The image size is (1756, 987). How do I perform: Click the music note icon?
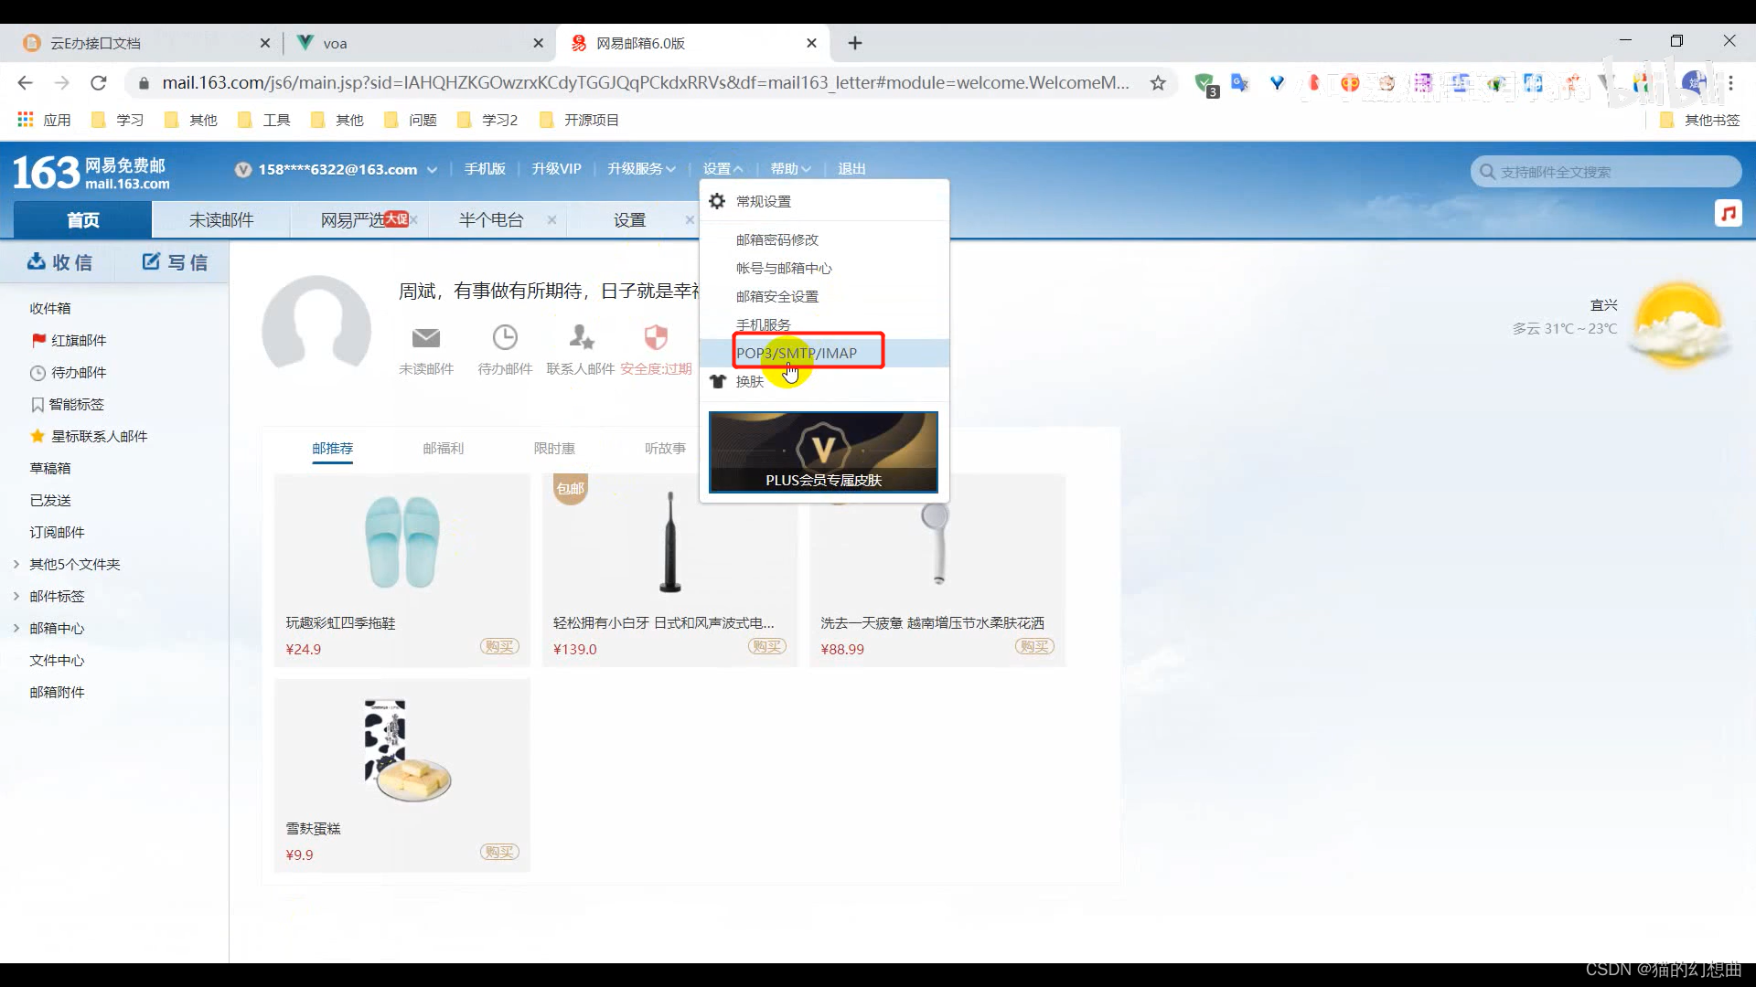coord(1728,214)
